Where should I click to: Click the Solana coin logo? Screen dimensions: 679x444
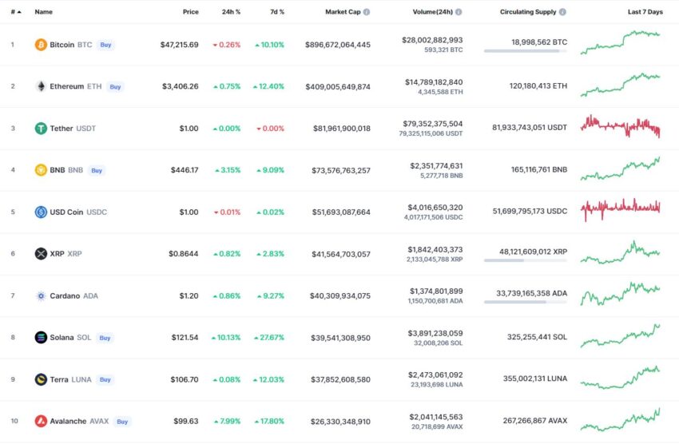[x=41, y=338]
